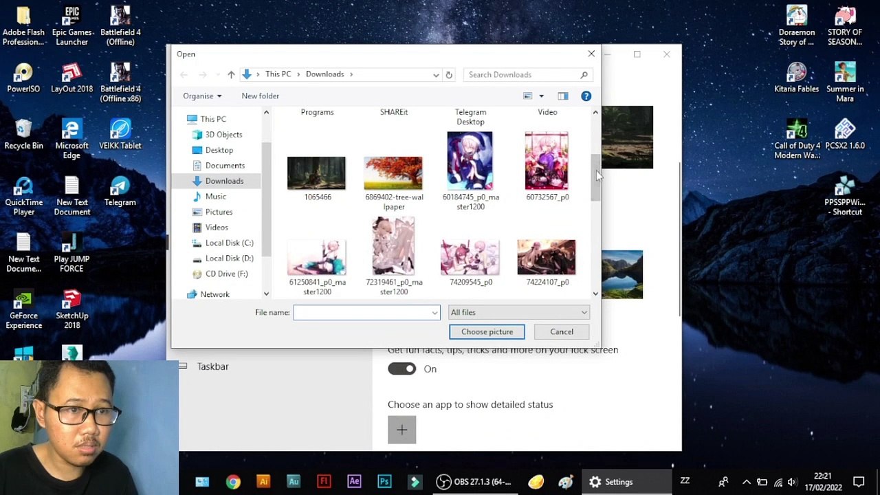Viewport: 880px width, 495px height.
Task: Expand the This PC breadcrumb chevron
Action: click(298, 74)
